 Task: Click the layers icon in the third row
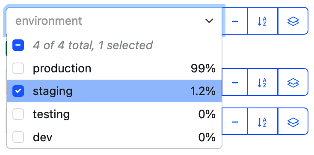[x=293, y=122]
